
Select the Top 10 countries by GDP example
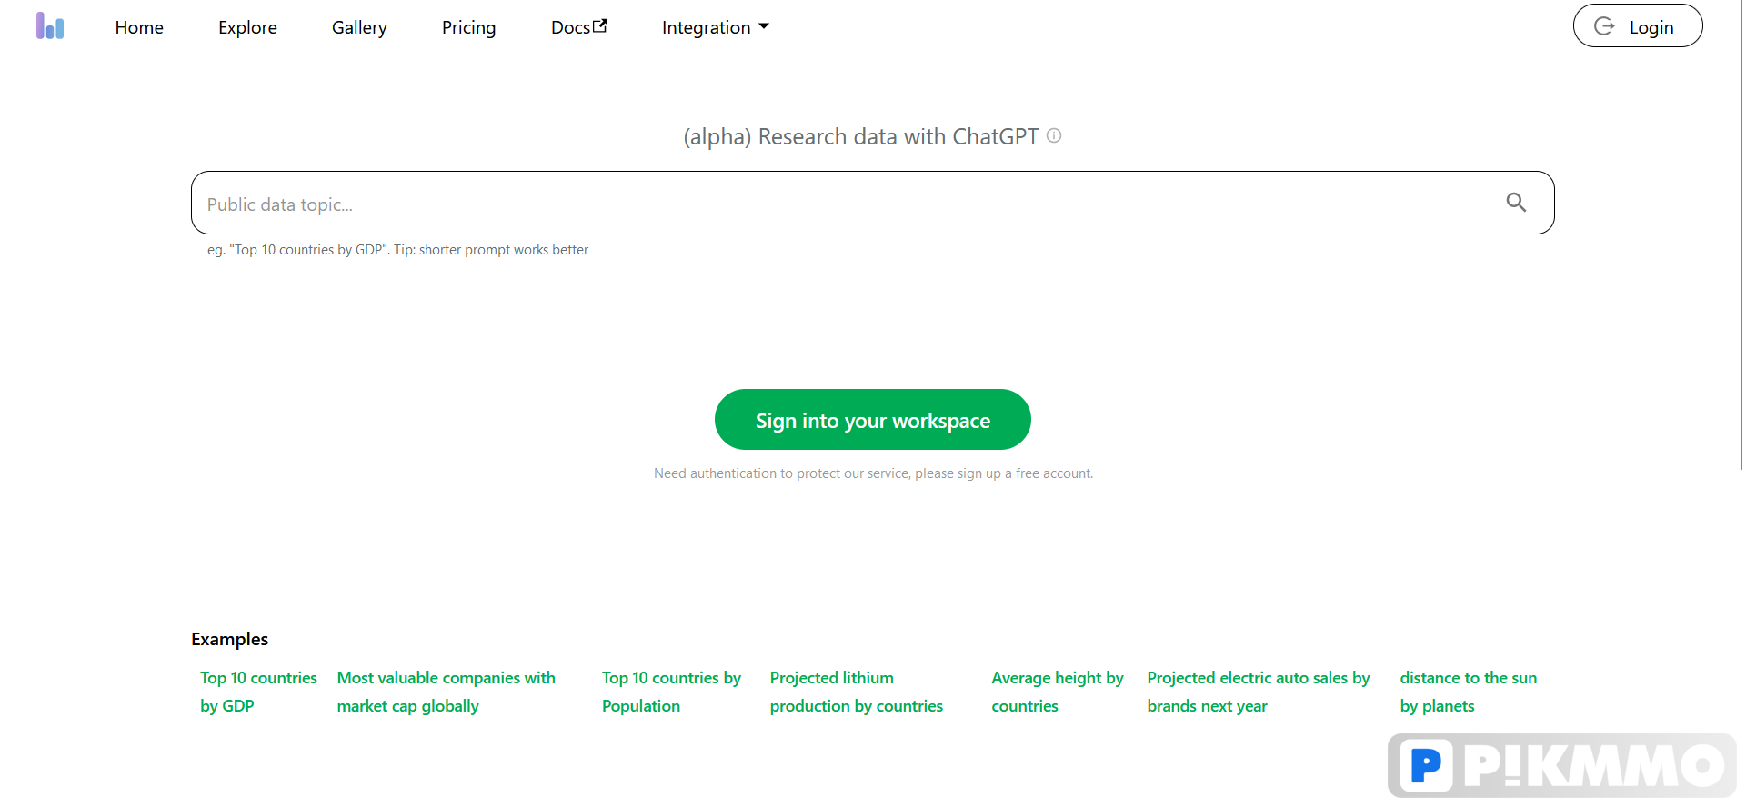click(258, 692)
